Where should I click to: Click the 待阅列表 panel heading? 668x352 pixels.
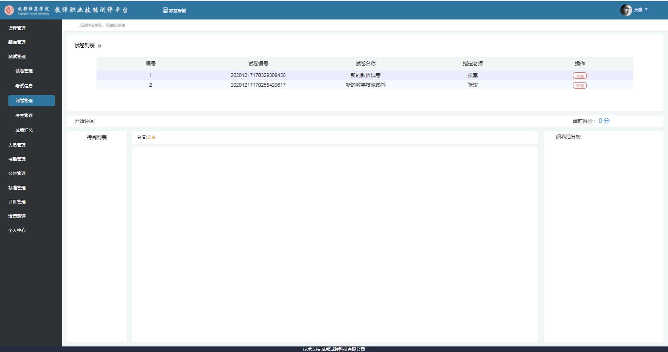(x=96, y=137)
